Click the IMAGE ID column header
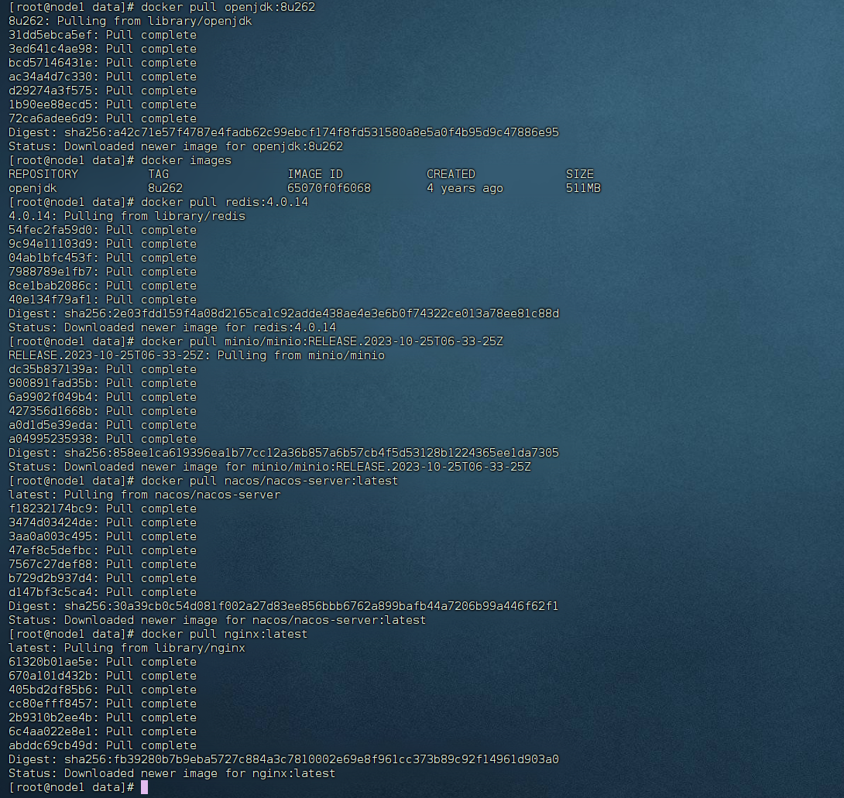 tap(315, 175)
